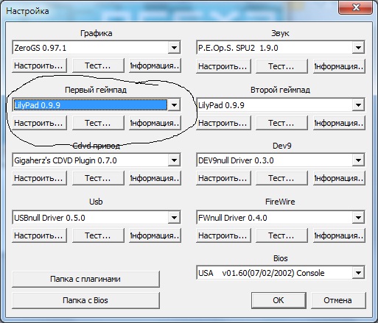Click Тест button under Звук plugin
This screenshot has height=323, width=378.
point(281,66)
